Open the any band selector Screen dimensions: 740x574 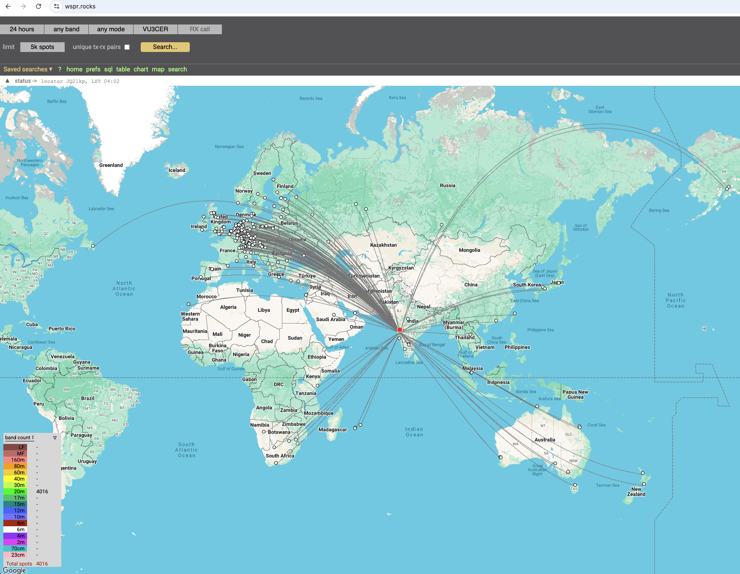coord(66,29)
